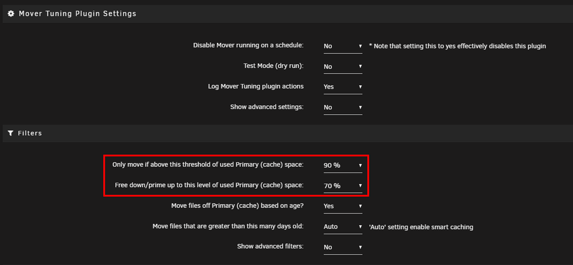Open the Show advanced filters dropdown

click(x=343, y=247)
